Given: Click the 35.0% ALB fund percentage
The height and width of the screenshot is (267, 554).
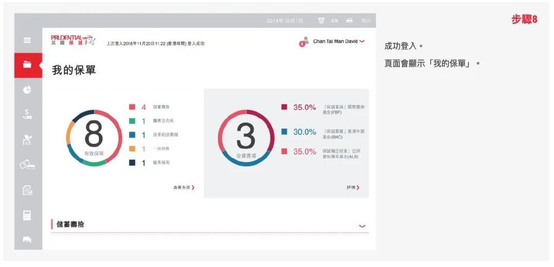Looking at the screenshot, I should [305, 151].
